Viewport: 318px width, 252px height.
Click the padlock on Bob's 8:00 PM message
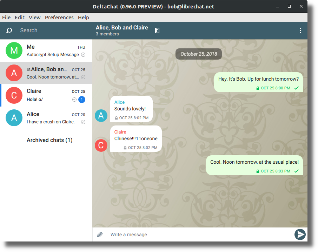(258, 88)
